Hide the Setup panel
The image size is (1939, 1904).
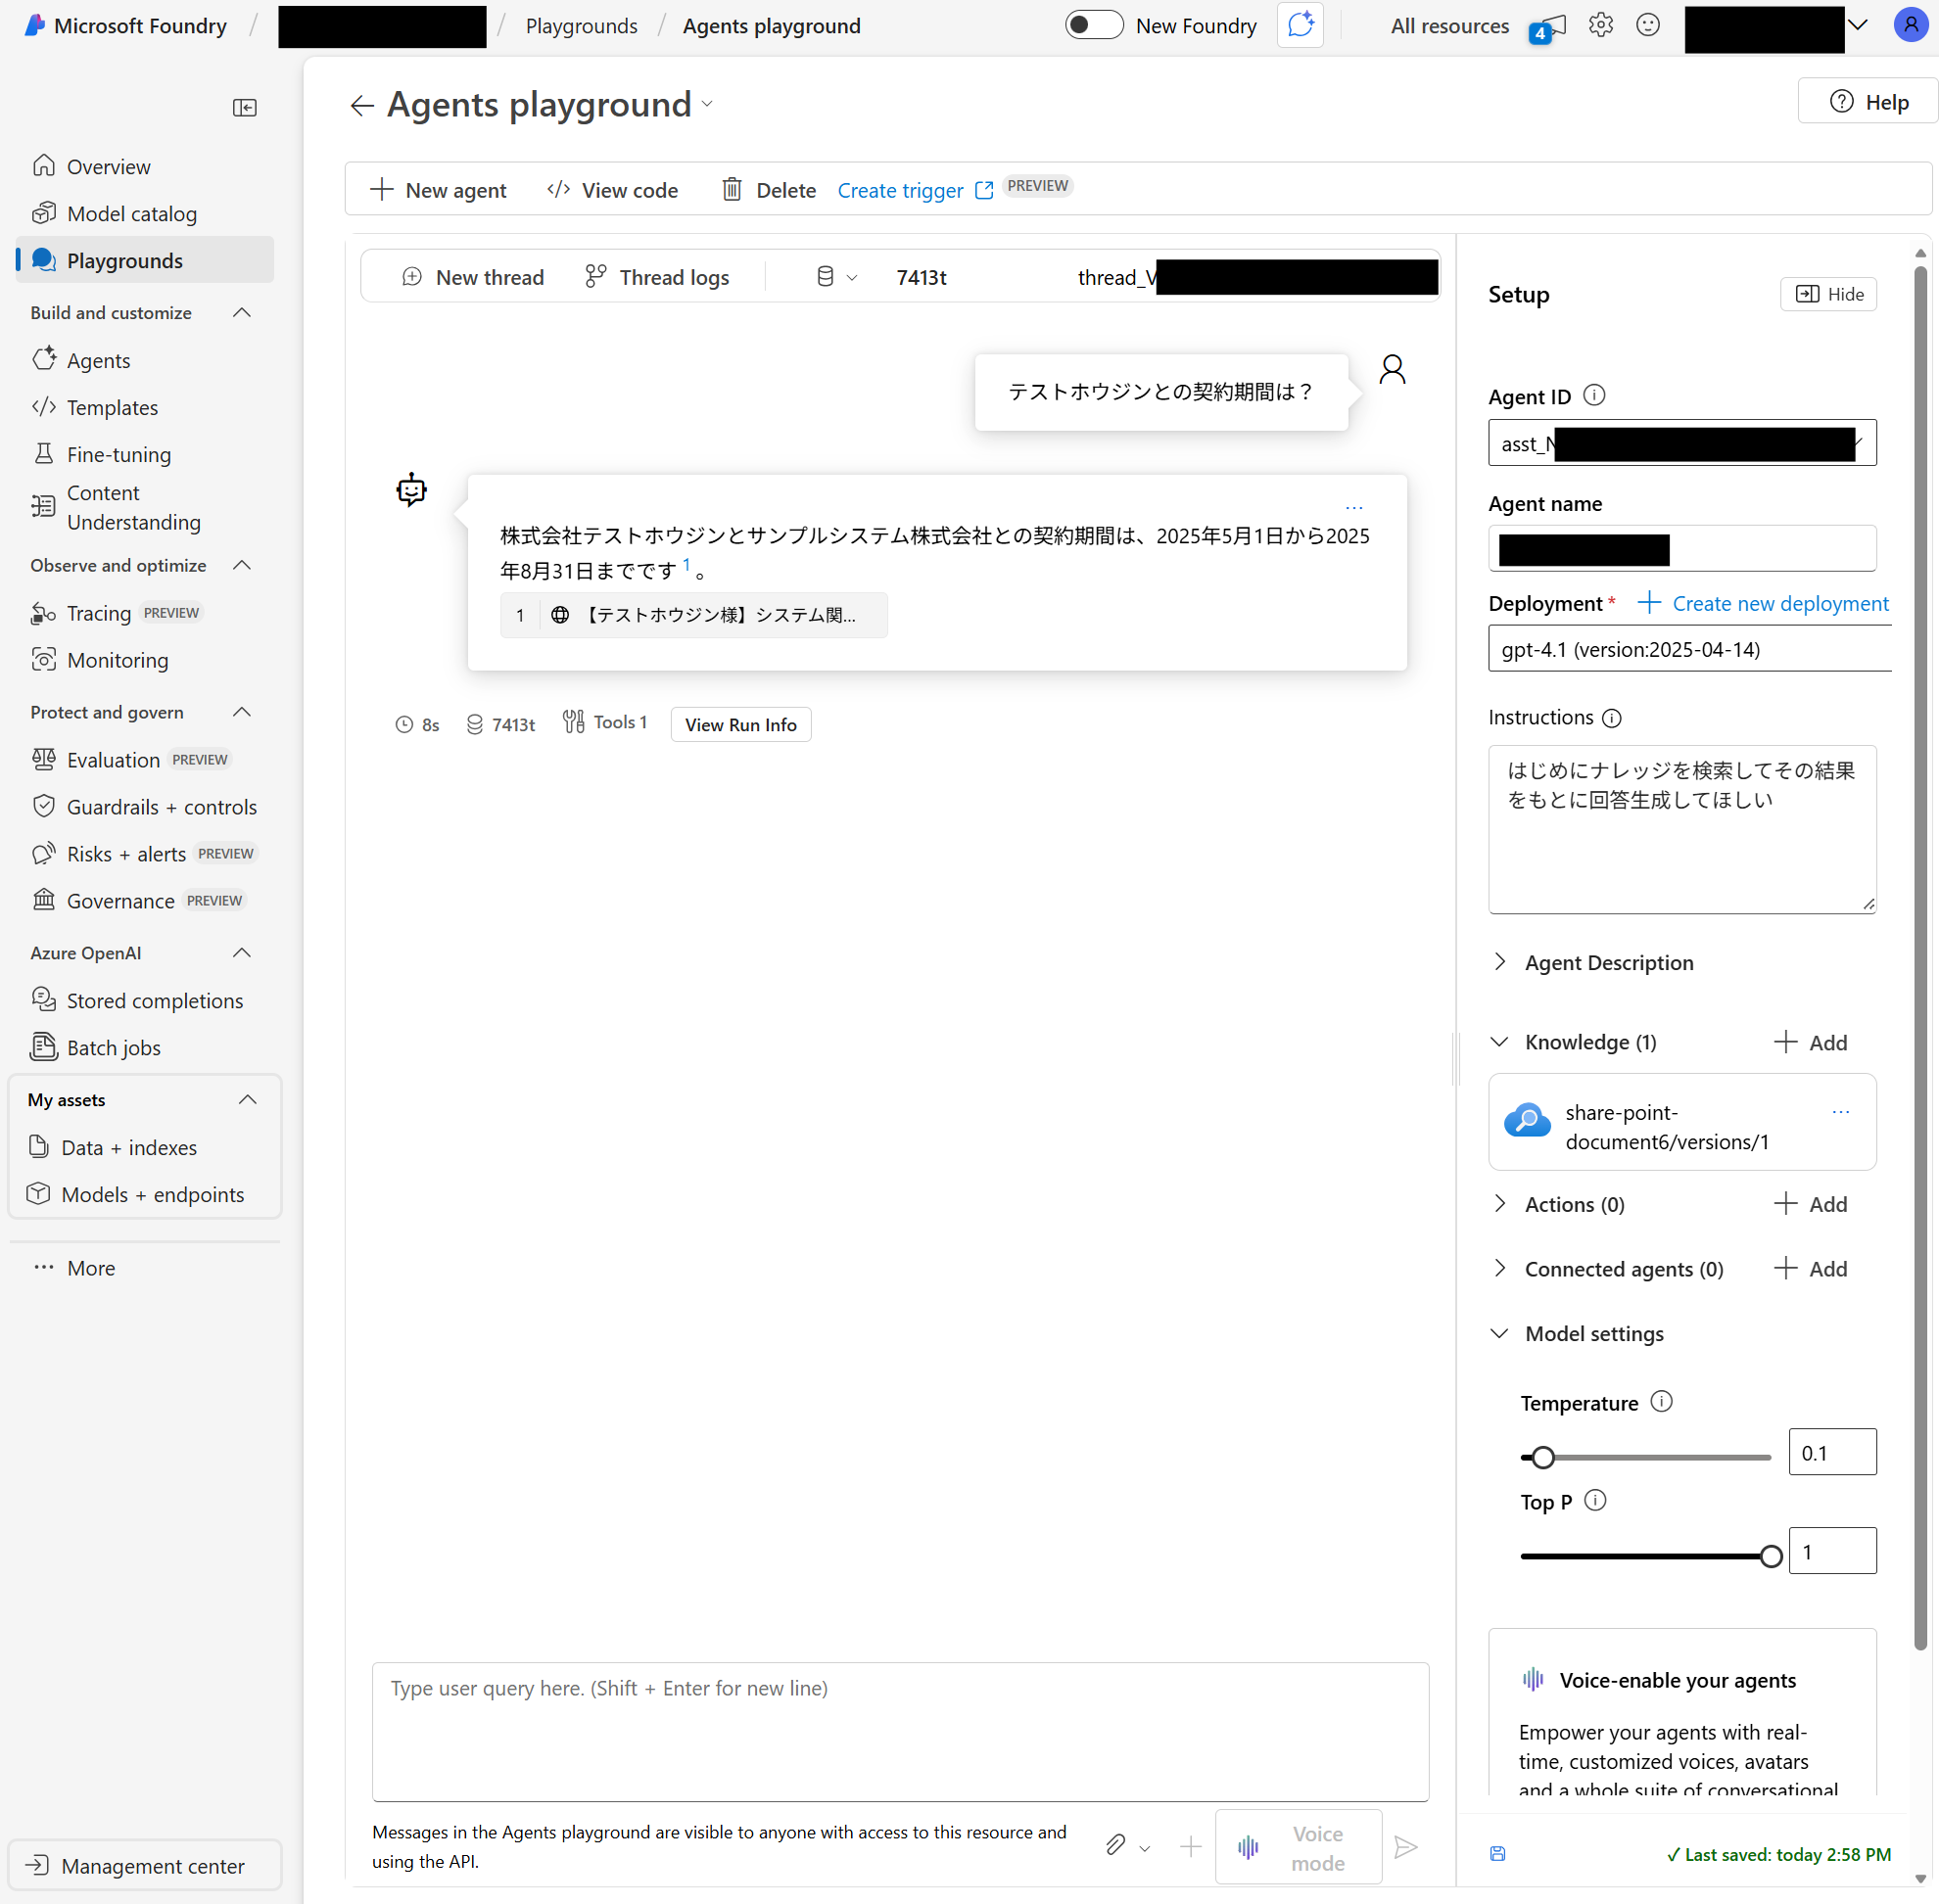coord(1828,294)
